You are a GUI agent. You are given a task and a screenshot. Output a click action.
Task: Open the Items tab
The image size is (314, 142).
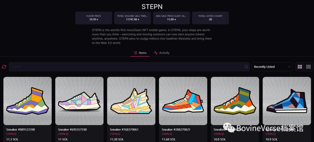point(140,53)
